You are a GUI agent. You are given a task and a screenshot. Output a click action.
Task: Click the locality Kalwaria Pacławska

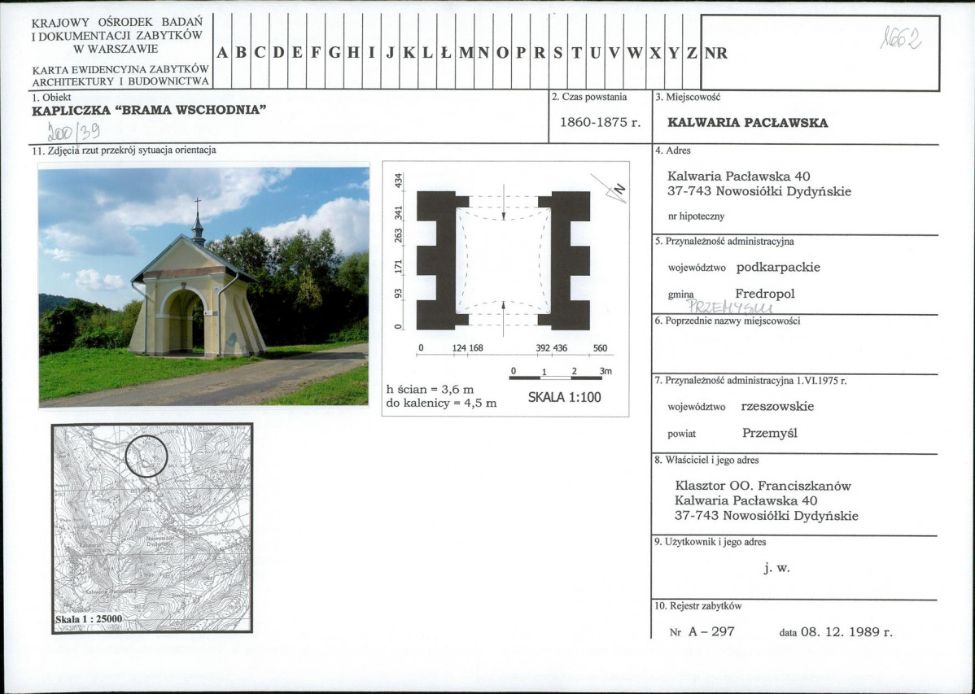tap(747, 123)
